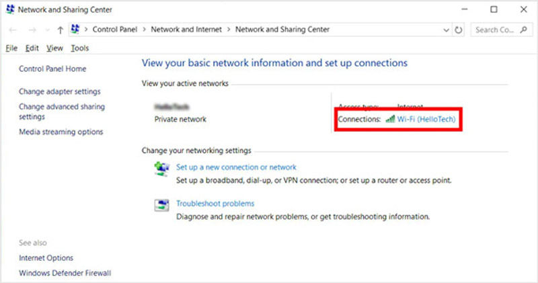
Task: Select Change adapter settings
Action: [60, 91]
